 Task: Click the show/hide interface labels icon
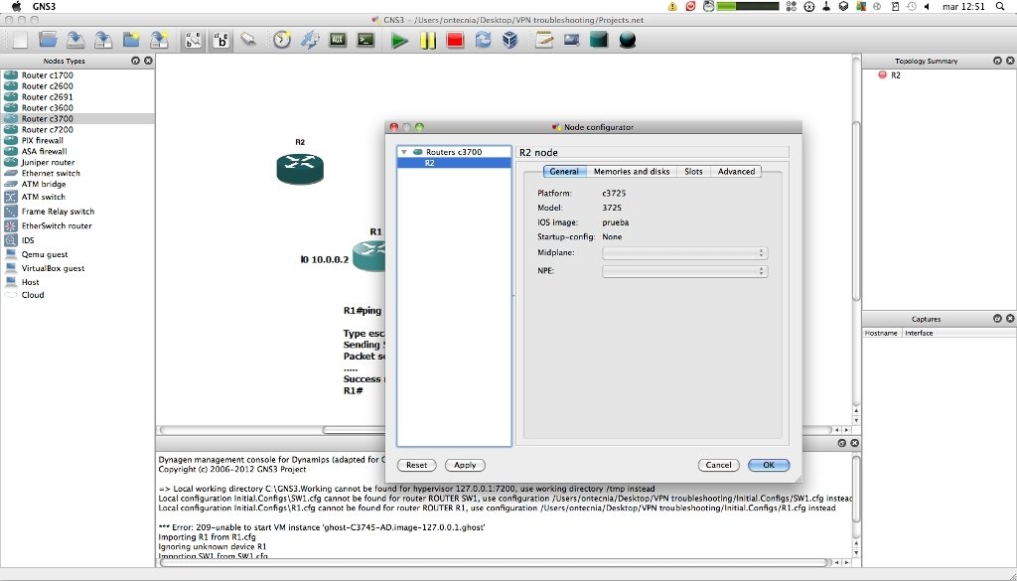194,40
